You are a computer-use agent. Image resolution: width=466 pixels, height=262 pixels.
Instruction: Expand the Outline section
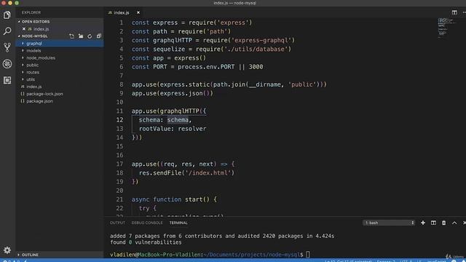point(60,255)
